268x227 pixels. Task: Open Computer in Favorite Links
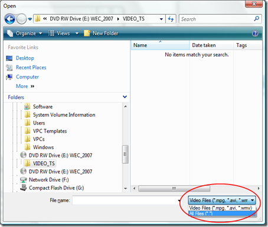[27, 77]
